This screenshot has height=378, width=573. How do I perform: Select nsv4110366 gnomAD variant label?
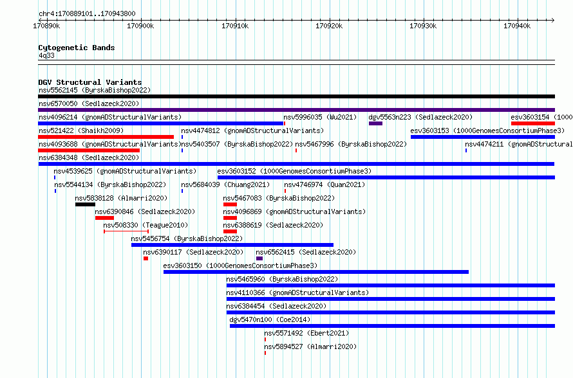click(297, 292)
